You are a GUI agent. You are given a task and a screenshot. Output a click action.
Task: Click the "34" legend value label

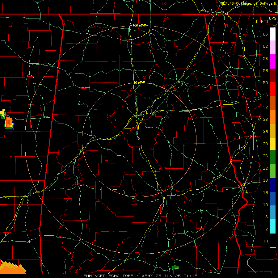(265, 131)
